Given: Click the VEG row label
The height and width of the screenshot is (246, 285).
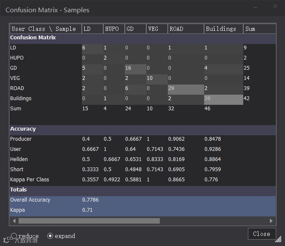Looking at the screenshot, I should coord(15,78).
